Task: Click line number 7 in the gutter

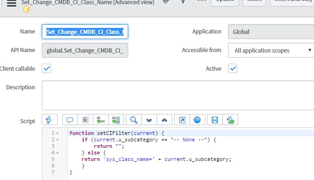Action: pyautogui.click(x=53, y=172)
